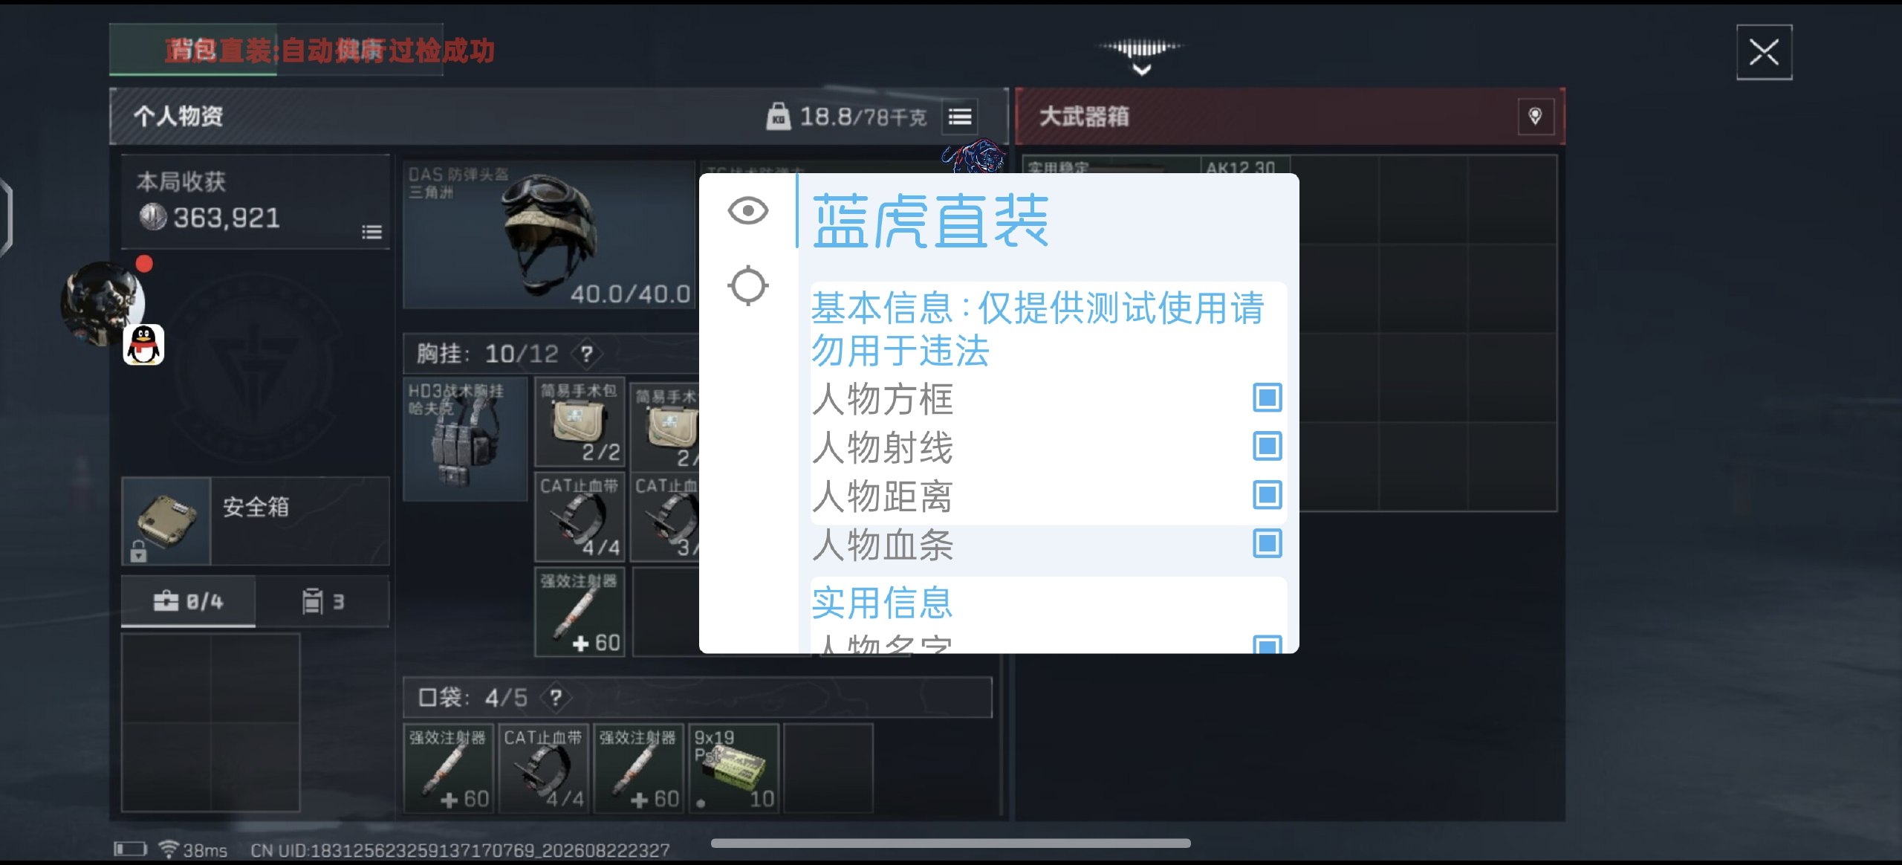Expand the 实用信息 section header

click(x=882, y=602)
